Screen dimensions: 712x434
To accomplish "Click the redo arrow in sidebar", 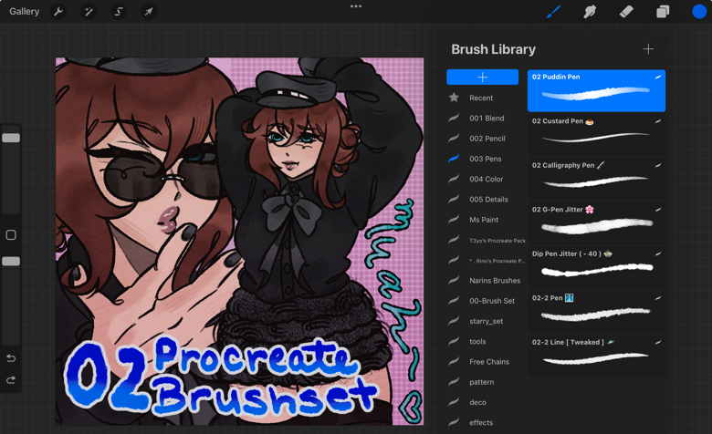I will [11, 379].
